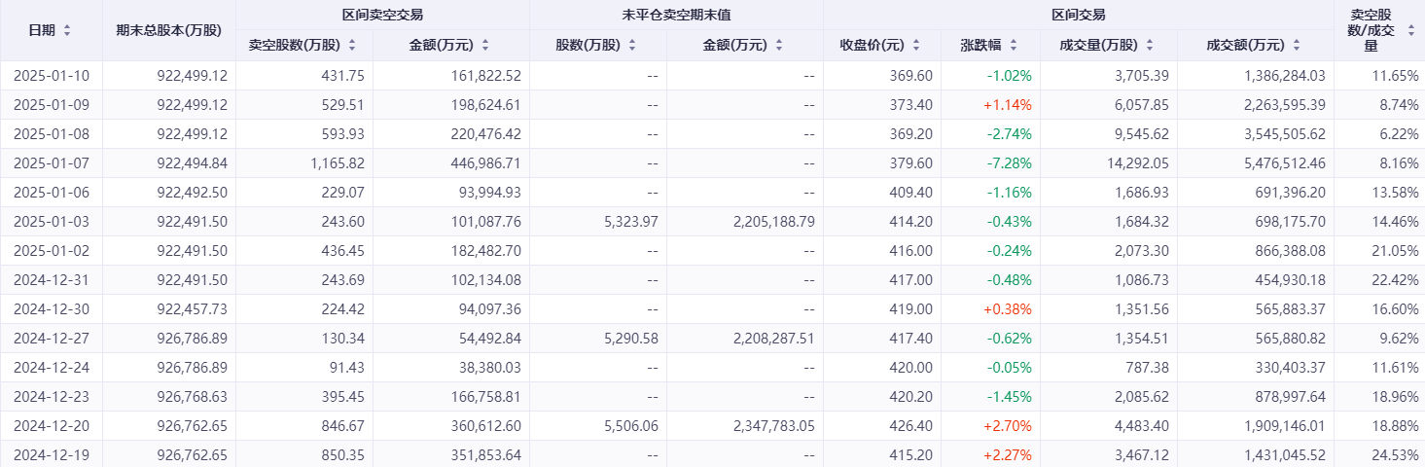Sort by 收盘价(元) using its arrow icon
This screenshot has width=1425, height=467.
pyautogui.click(x=916, y=45)
